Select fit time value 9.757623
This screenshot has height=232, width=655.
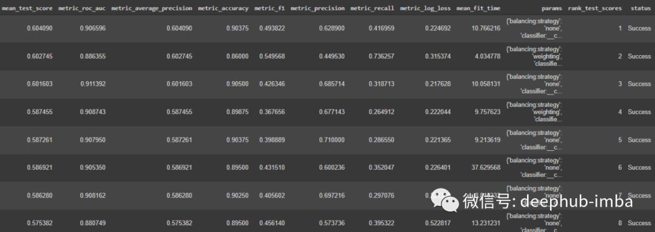pyautogui.click(x=488, y=112)
